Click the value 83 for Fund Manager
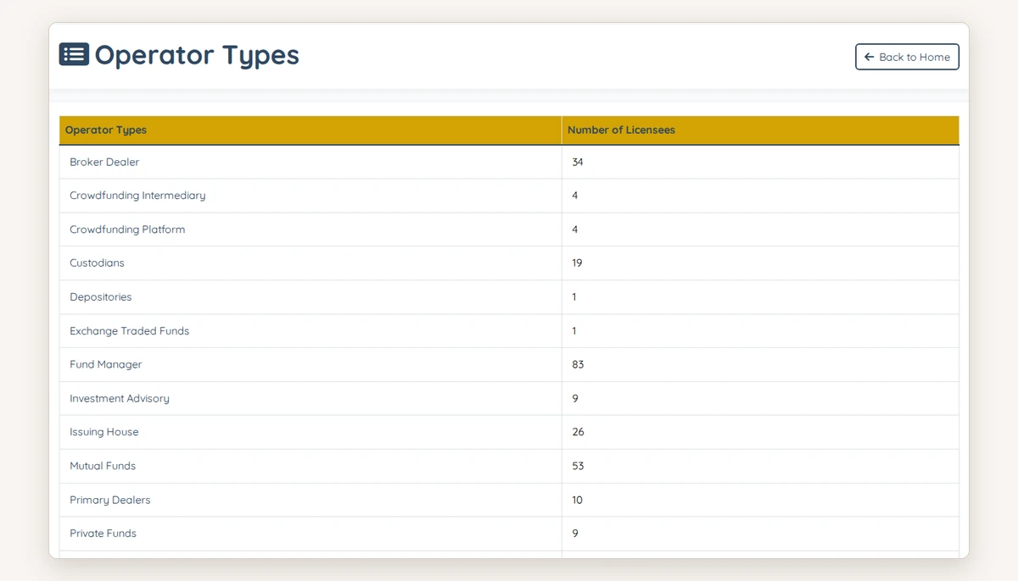Screen dimensions: 1018x581 pyautogui.click(x=578, y=364)
